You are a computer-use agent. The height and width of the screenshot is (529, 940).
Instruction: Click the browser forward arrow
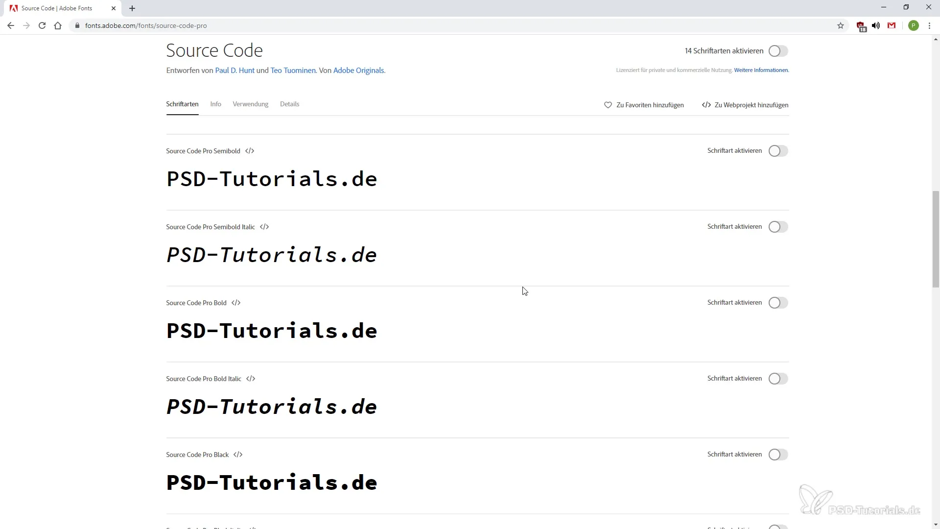coord(26,25)
